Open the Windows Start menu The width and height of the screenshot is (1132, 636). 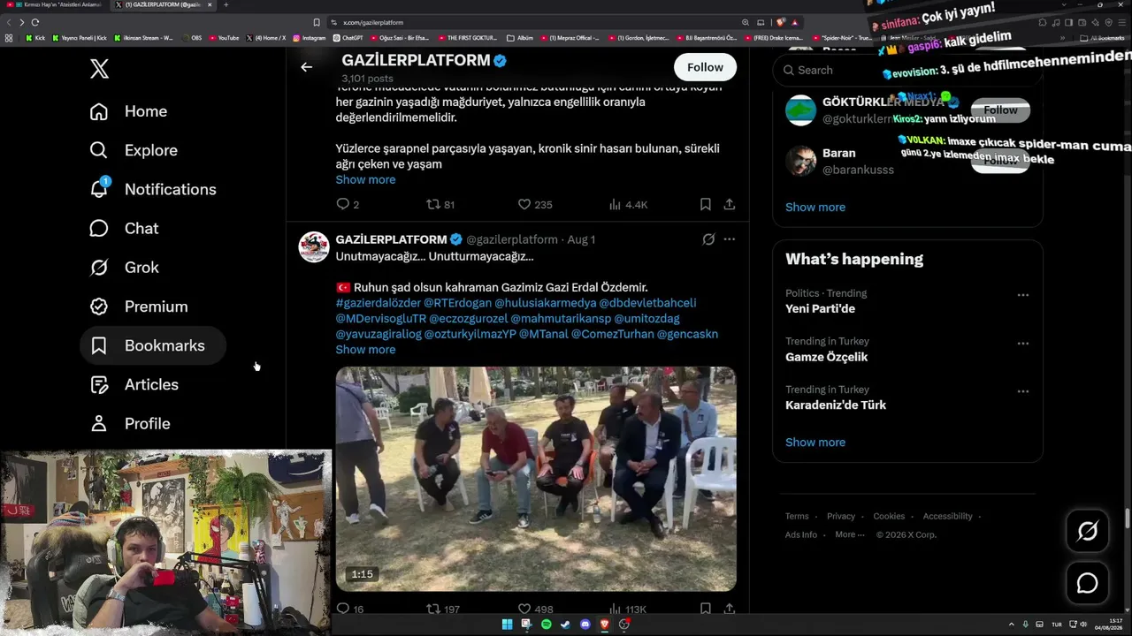[507, 625]
